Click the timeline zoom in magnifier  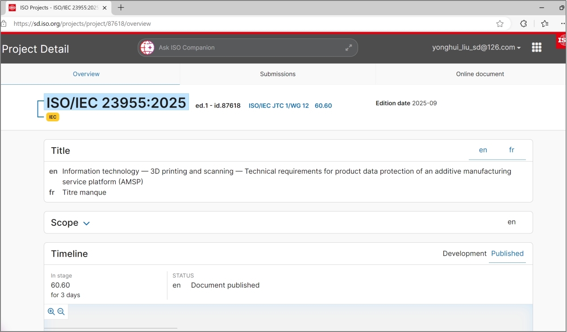coord(51,312)
